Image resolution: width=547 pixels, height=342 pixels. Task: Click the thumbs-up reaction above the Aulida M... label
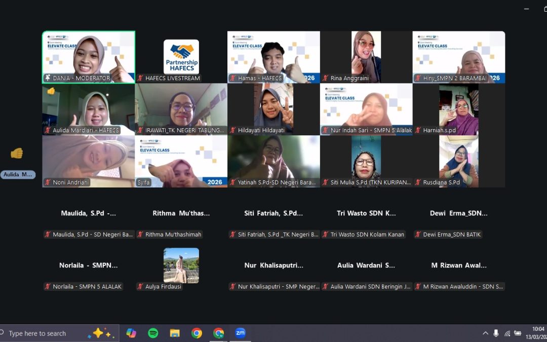pyautogui.click(x=17, y=153)
